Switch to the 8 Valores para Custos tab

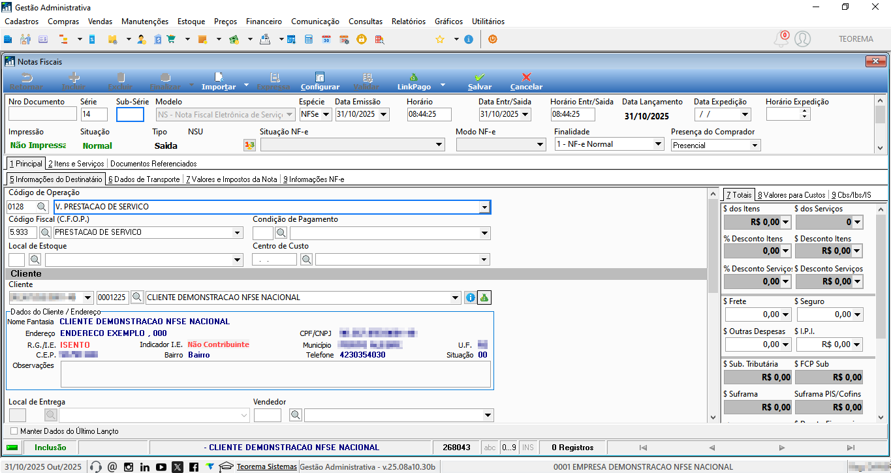point(791,194)
